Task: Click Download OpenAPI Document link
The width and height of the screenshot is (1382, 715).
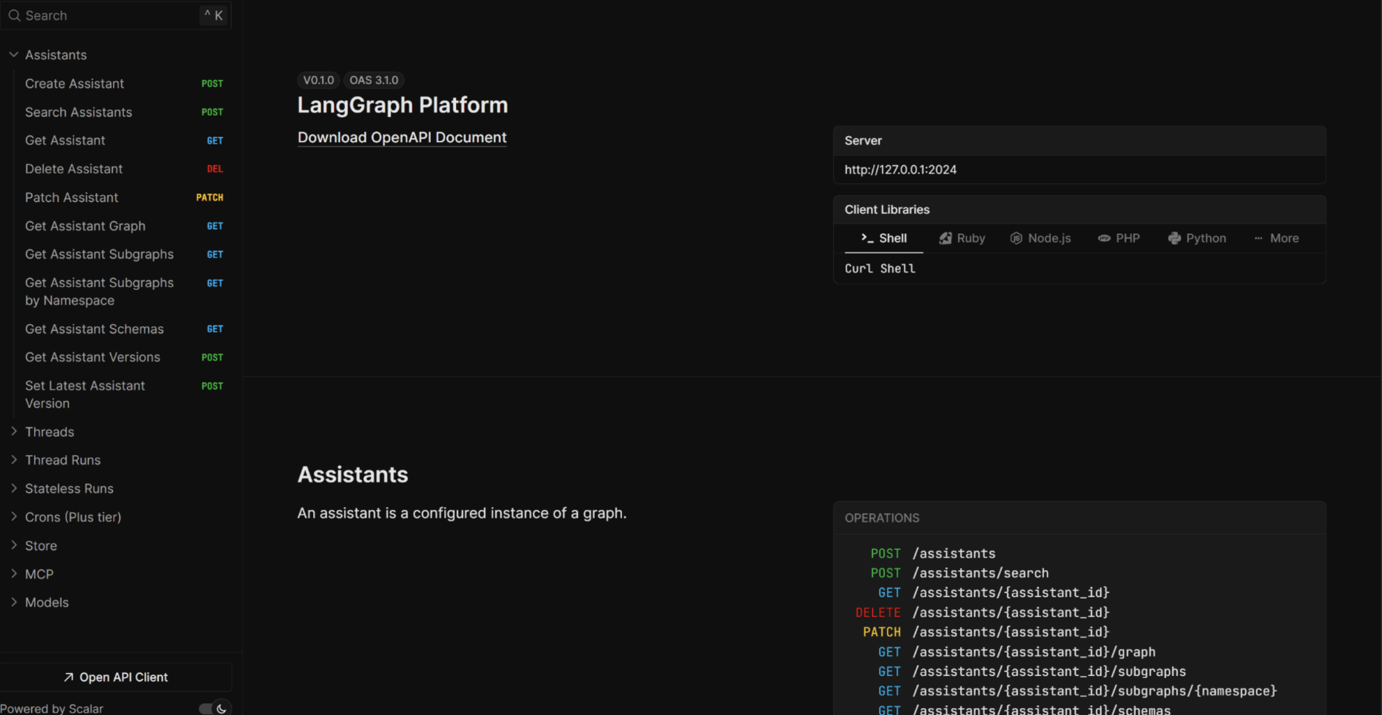Action: click(x=402, y=137)
